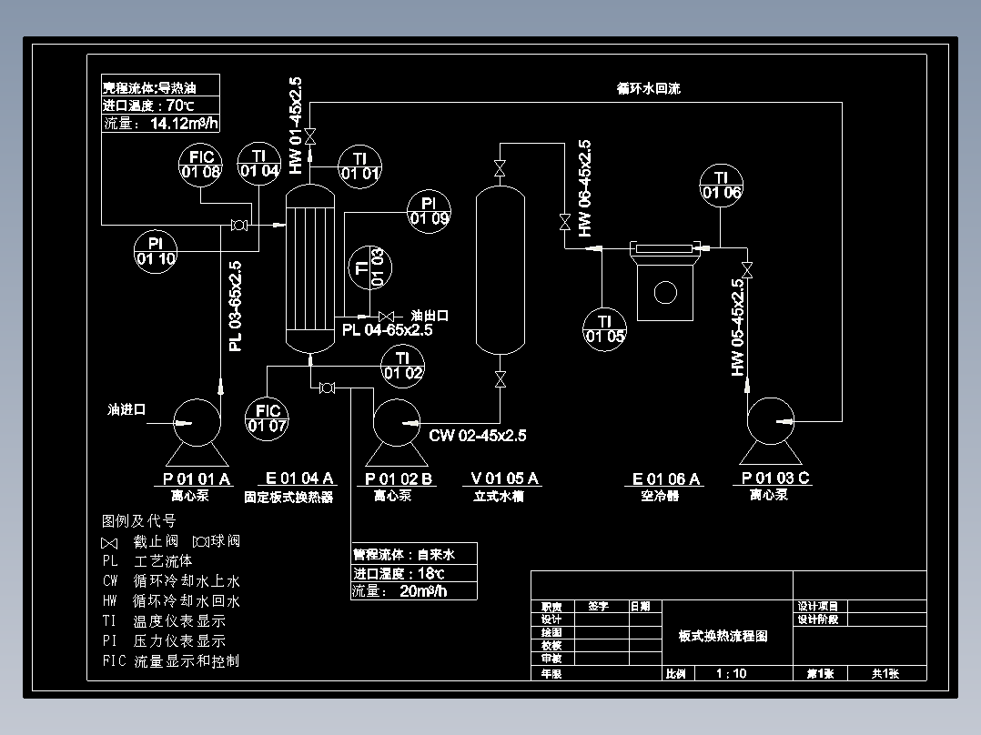This screenshot has width=981, height=735.
Task: Select equipment tag E 01 04 A
Action: (x=299, y=478)
